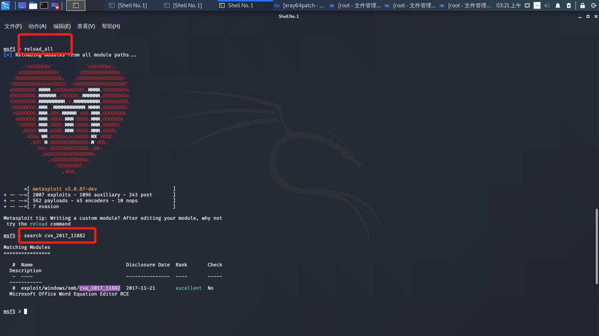Viewport: 599px width, 336px height.
Task: Click the '7 evasion' text
Action: (x=46, y=207)
